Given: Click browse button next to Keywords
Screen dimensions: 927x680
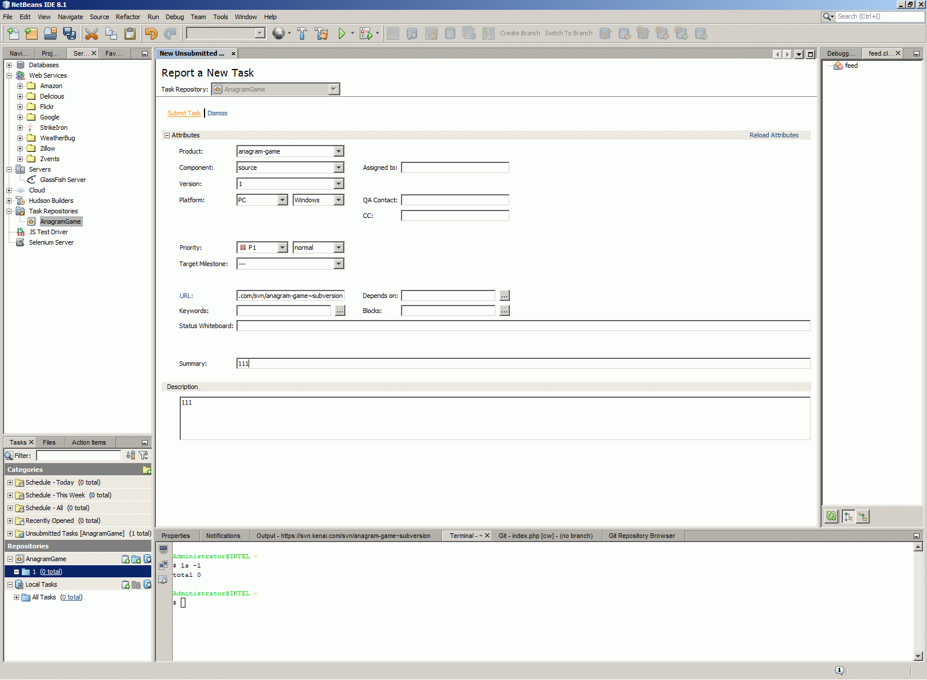Looking at the screenshot, I should (340, 311).
